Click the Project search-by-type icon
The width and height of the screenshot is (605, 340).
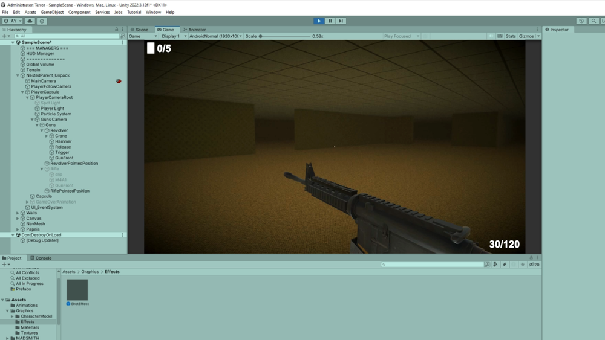[x=487, y=265]
